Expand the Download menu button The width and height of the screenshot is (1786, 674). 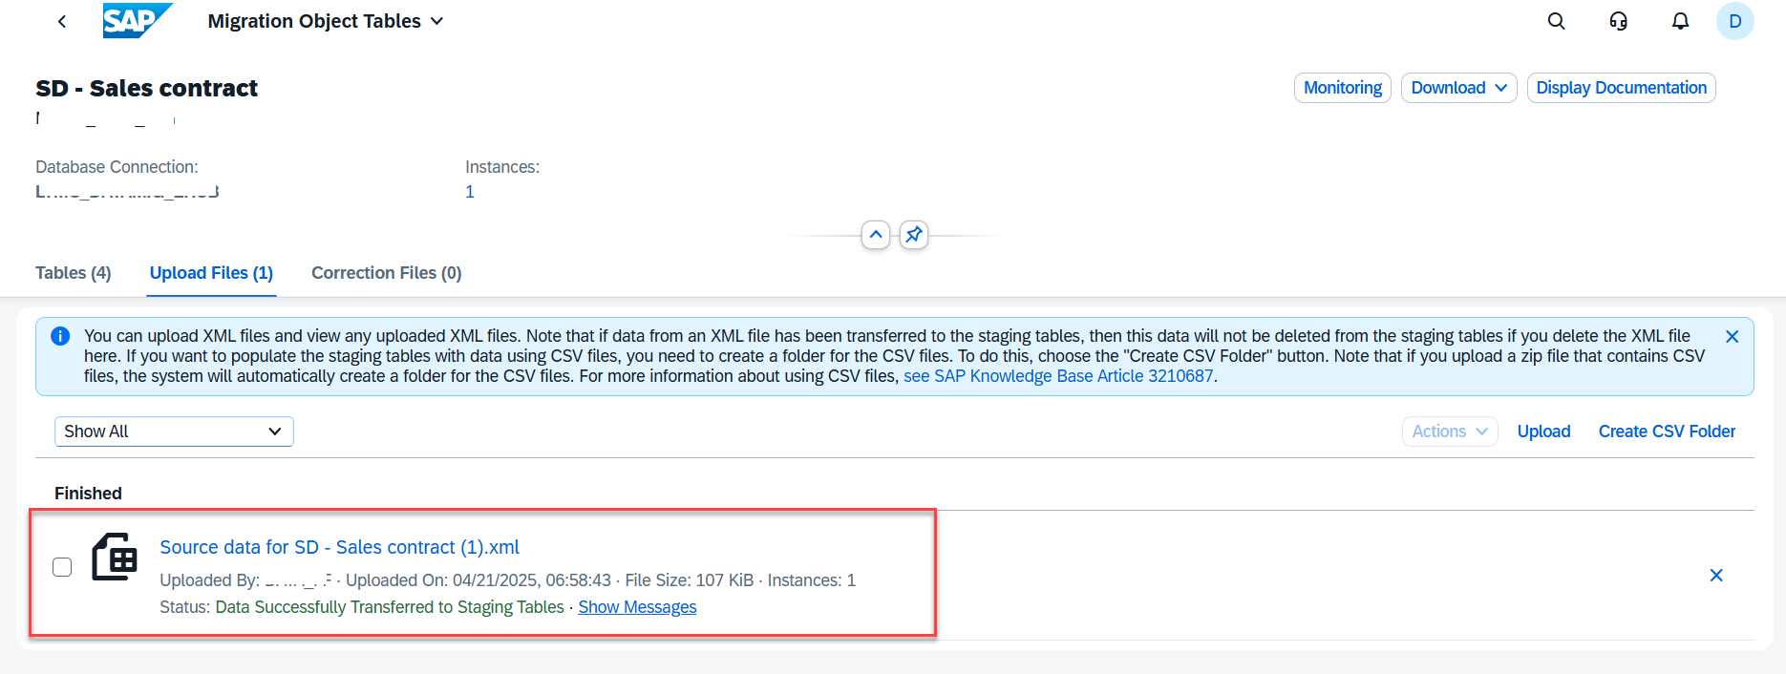click(1459, 88)
